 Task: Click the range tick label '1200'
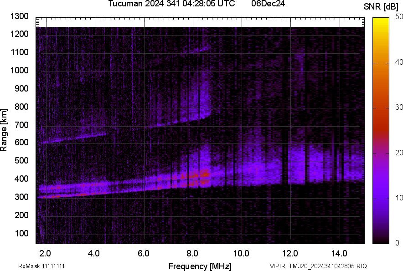[x=19, y=34]
